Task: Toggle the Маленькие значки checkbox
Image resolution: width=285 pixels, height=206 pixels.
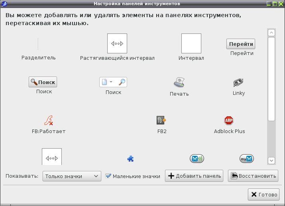Action: [108, 176]
